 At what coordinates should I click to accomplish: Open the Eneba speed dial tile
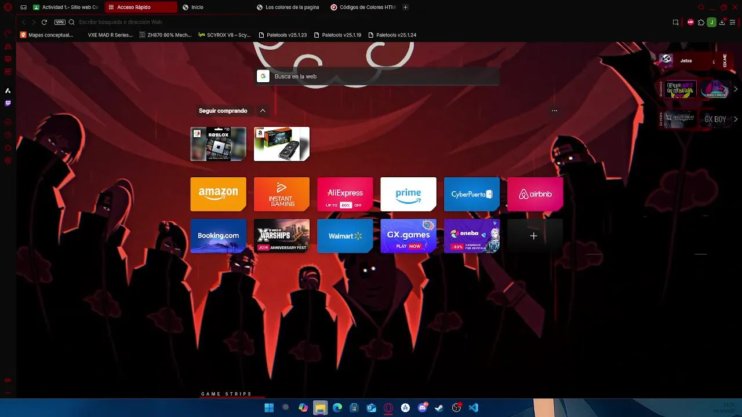tap(472, 236)
